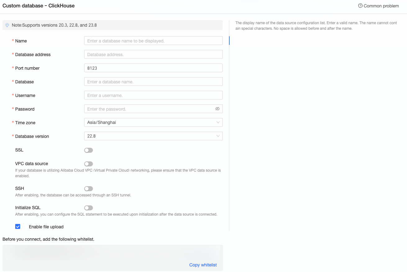407x272 pixels.
Task: Toggle password visibility eye icon
Action: pyautogui.click(x=217, y=109)
